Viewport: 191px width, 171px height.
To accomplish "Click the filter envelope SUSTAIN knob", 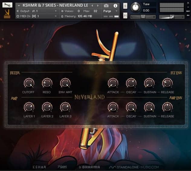I will point(149,83).
